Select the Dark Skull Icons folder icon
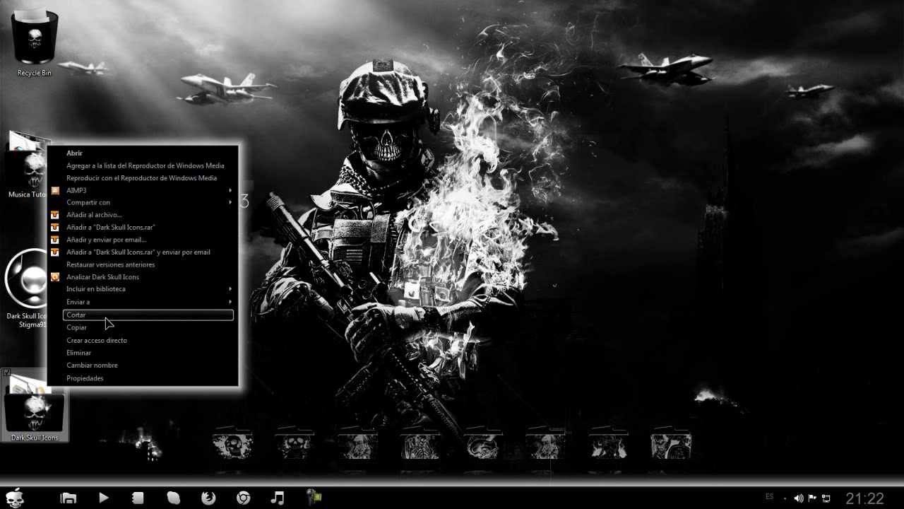 tap(35, 406)
